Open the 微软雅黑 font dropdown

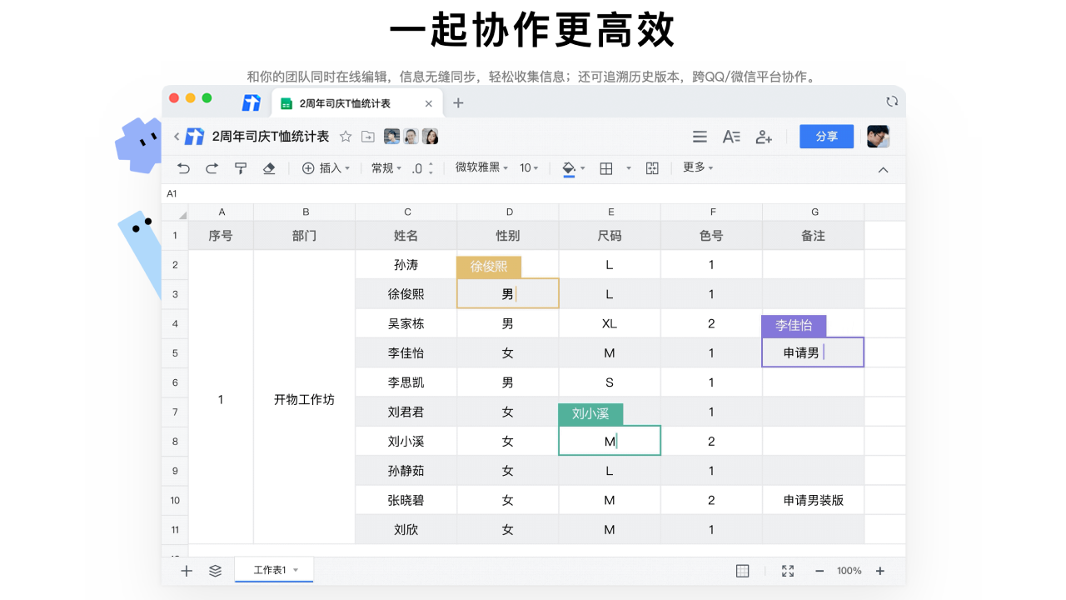point(481,168)
